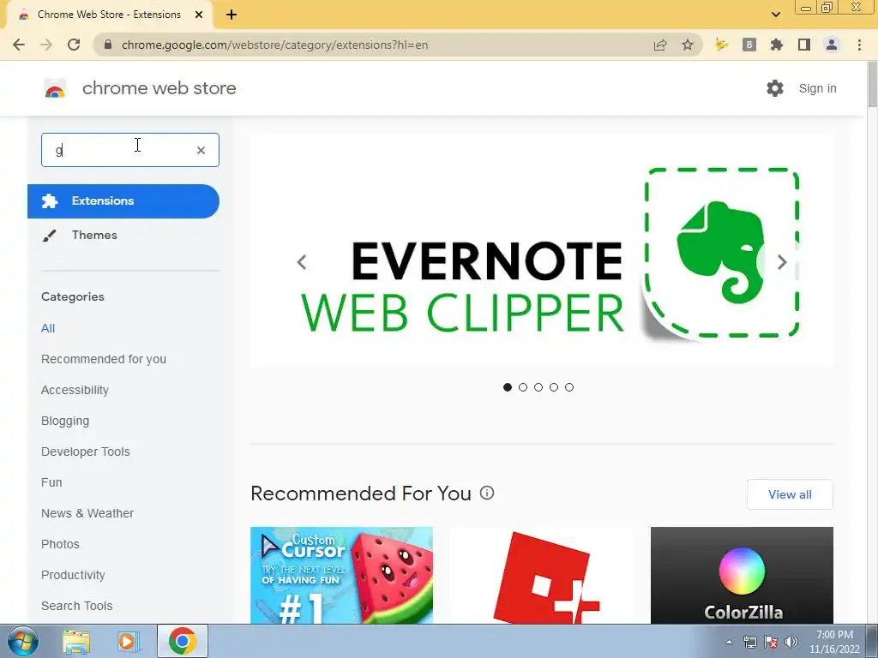The image size is (878, 658).
Task: Open the network tray icon
Action: coord(749,642)
